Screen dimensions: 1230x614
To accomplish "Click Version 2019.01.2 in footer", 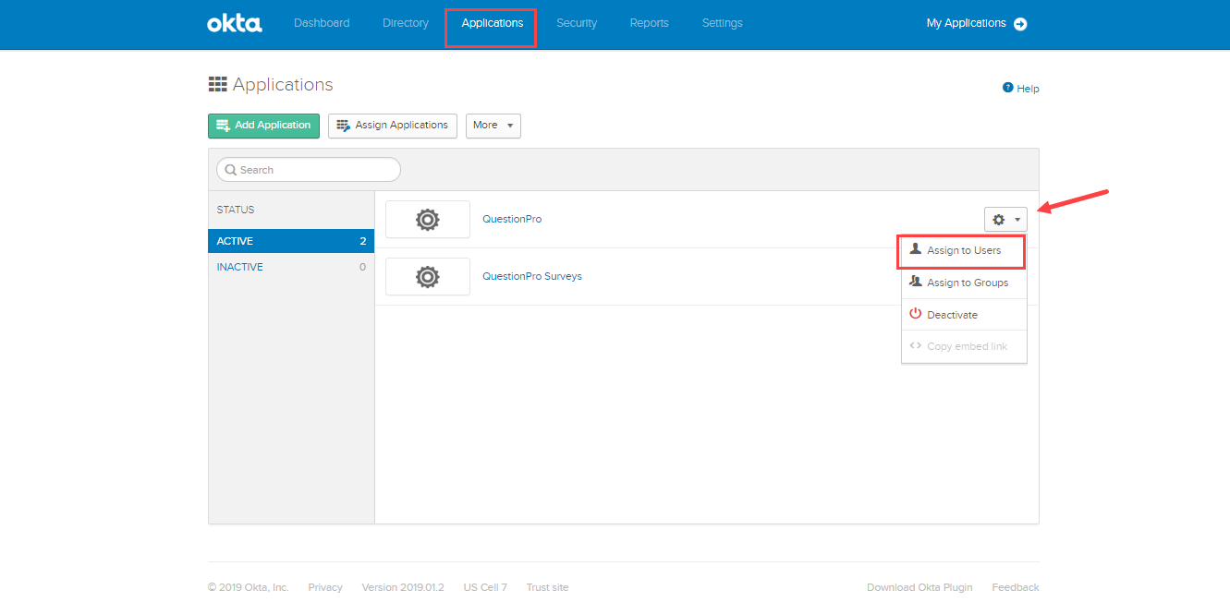I will 403,587.
